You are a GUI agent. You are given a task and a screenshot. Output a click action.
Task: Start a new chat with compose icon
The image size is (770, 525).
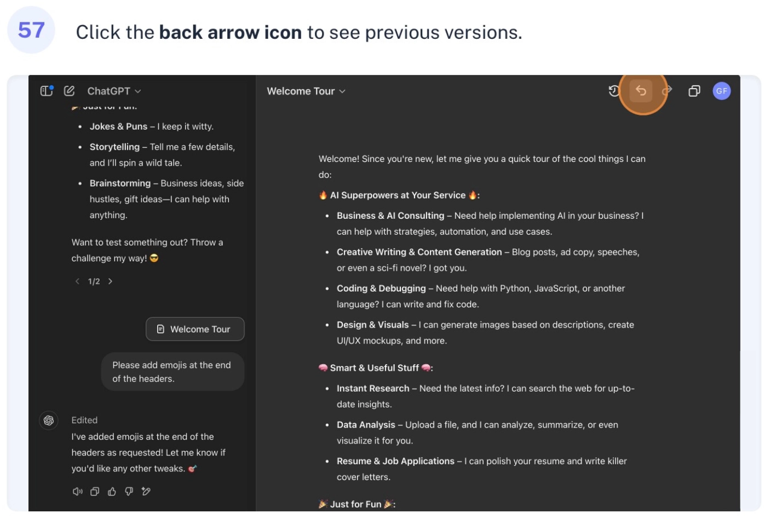click(69, 91)
